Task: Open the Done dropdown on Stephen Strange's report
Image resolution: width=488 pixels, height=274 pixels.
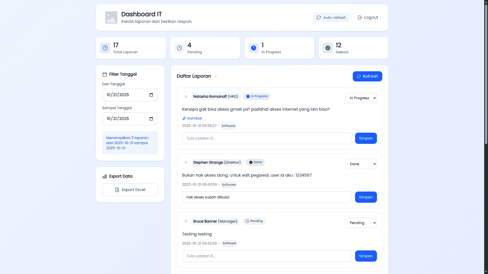Action: 361,164
